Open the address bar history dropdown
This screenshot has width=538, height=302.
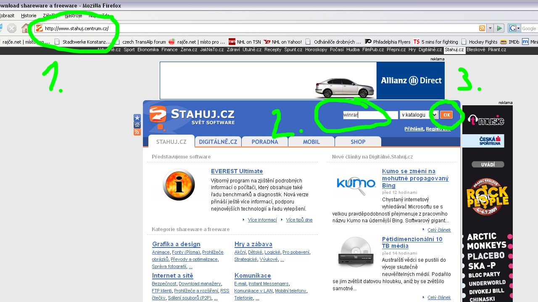[x=490, y=28]
